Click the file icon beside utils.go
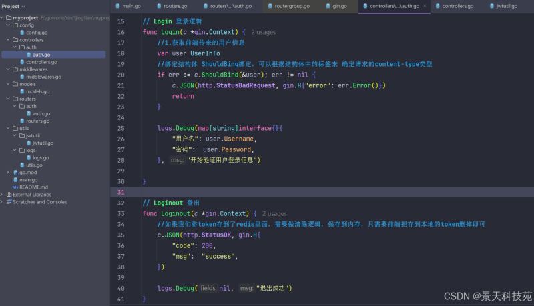534x306 pixels. tap(22, 165)
